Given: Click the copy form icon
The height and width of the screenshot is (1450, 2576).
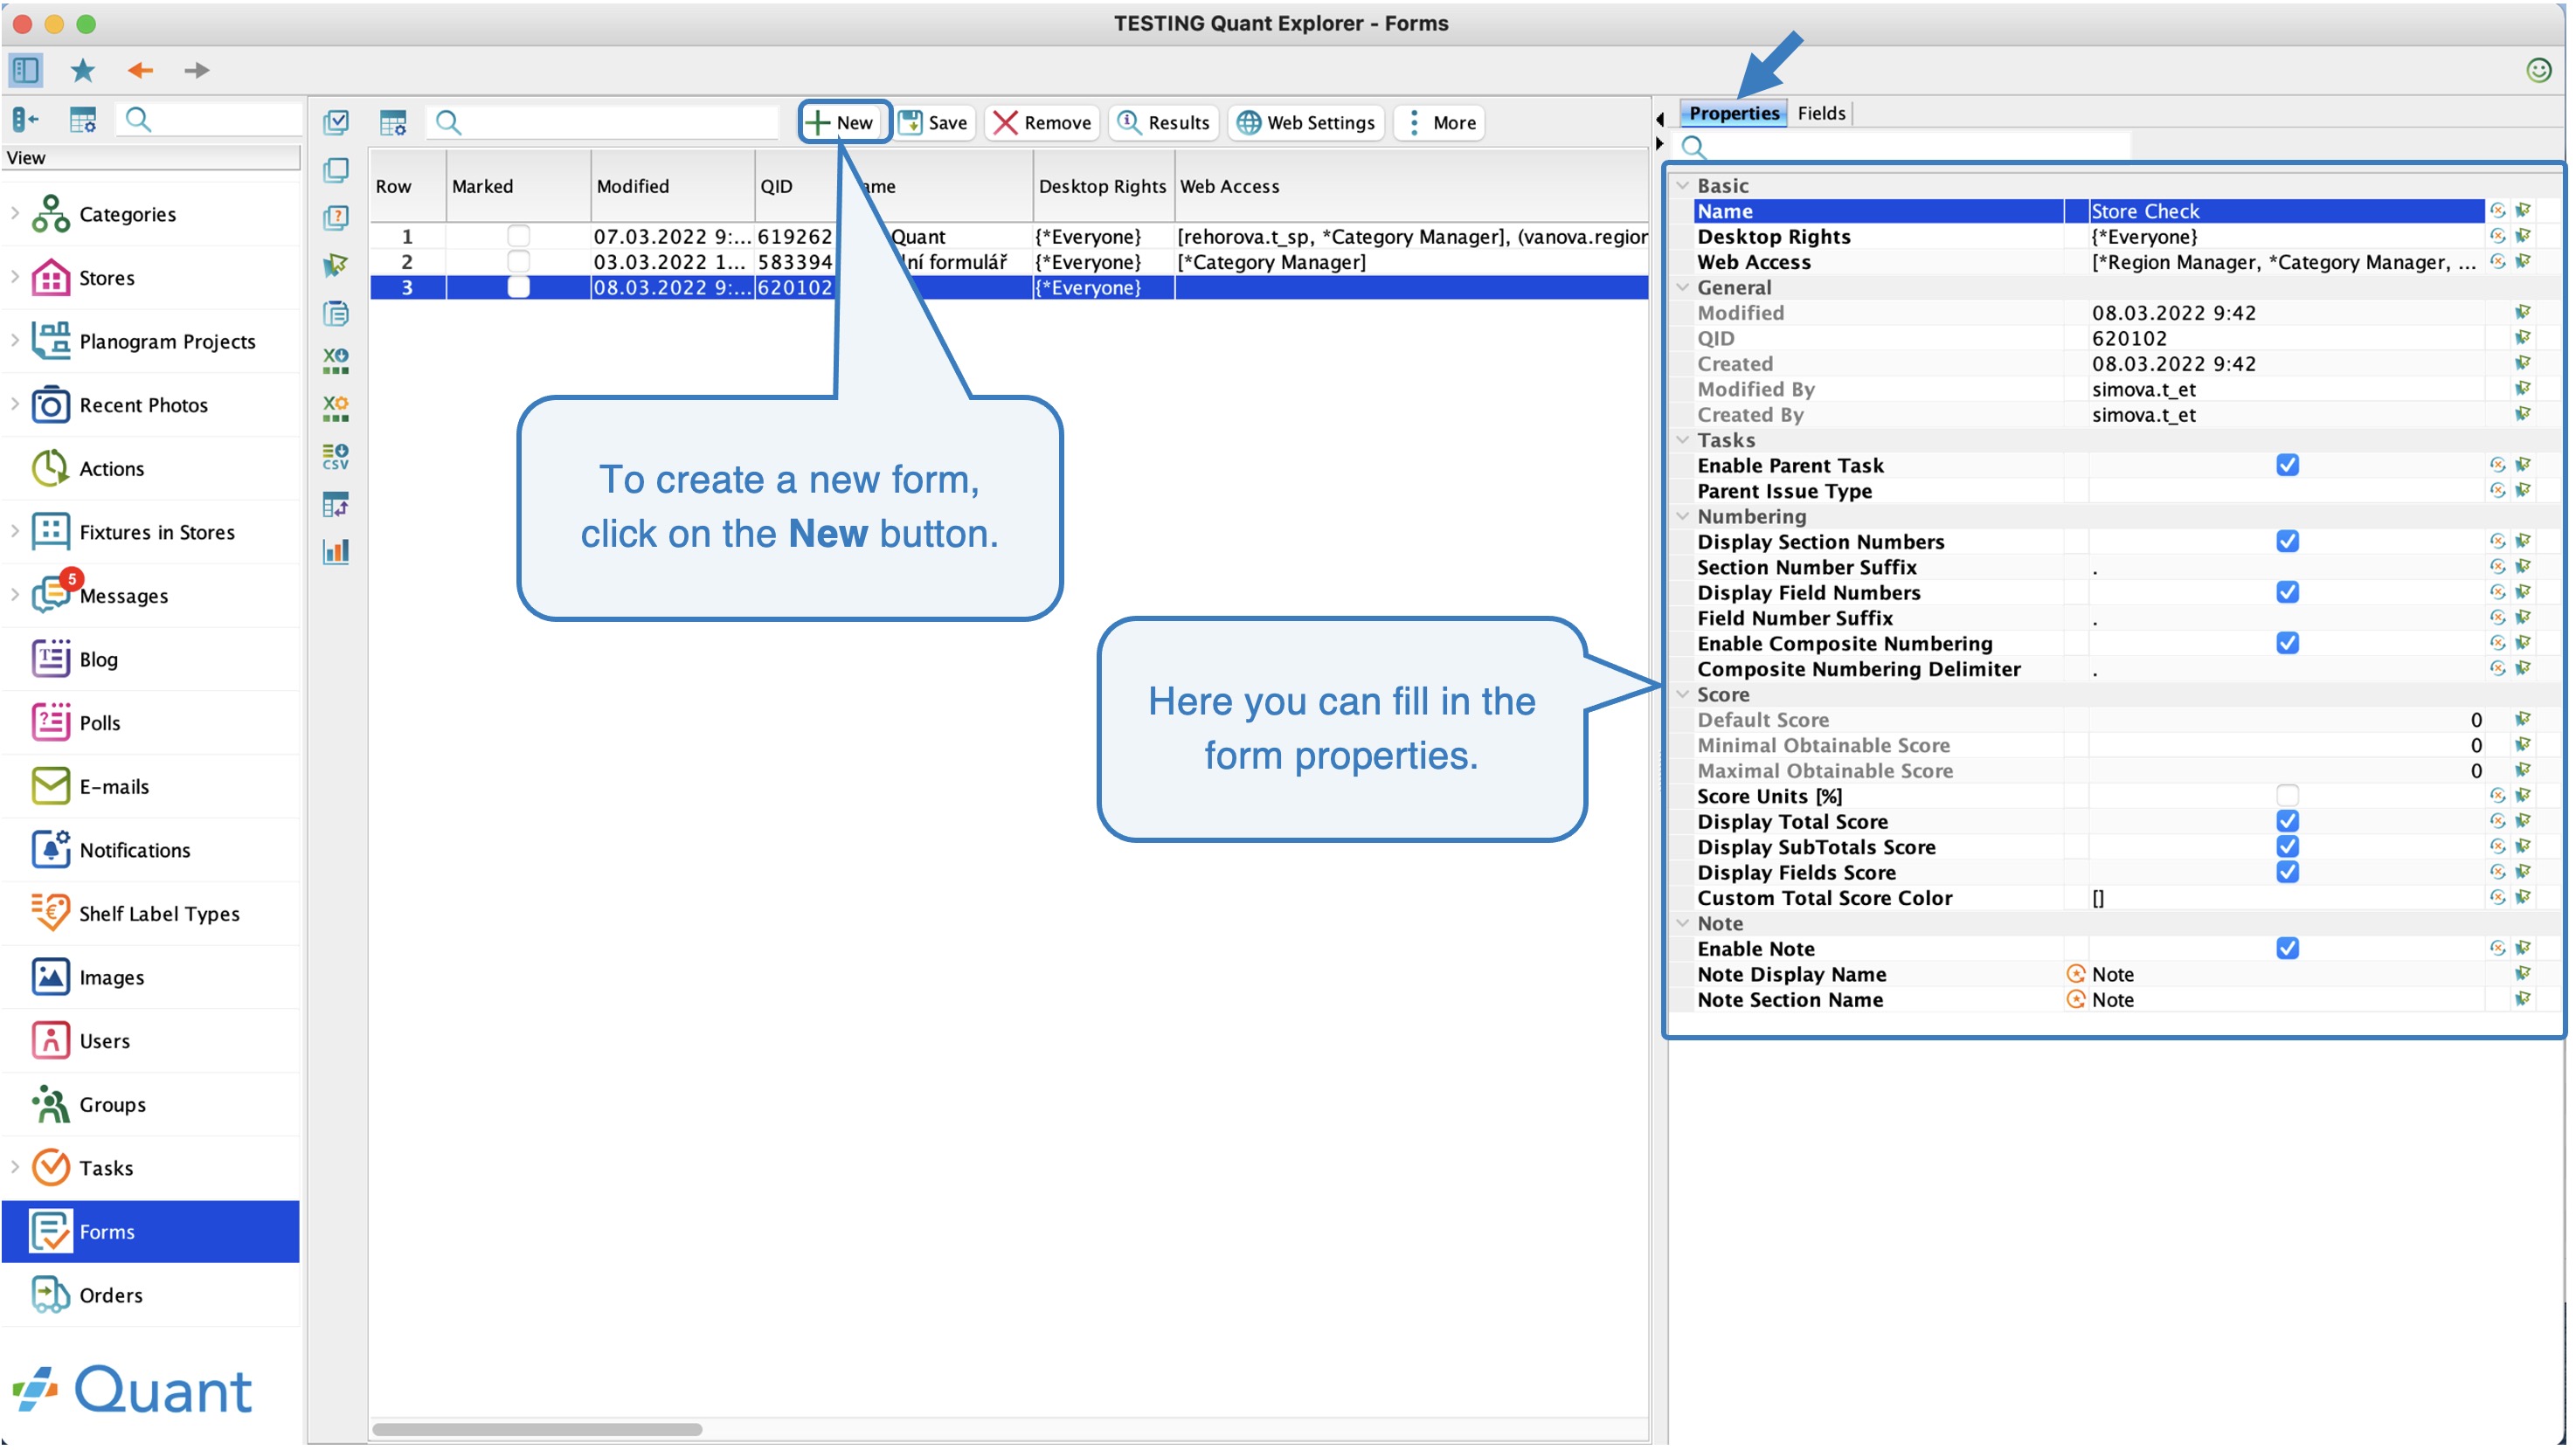Looking at the screenshot, I should [336, 169].
